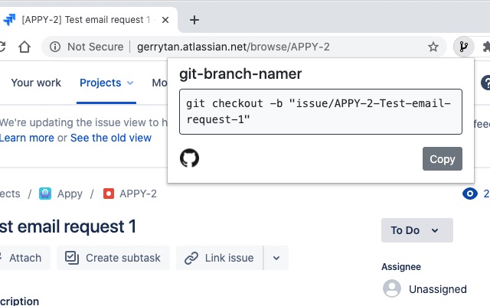Toggle the watch issue eye icon
This screenshot has height=306, width=490.
pos(469,194)
